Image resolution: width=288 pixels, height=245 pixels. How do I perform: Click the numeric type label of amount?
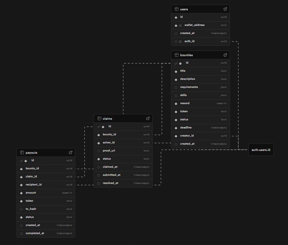(67, 193)
